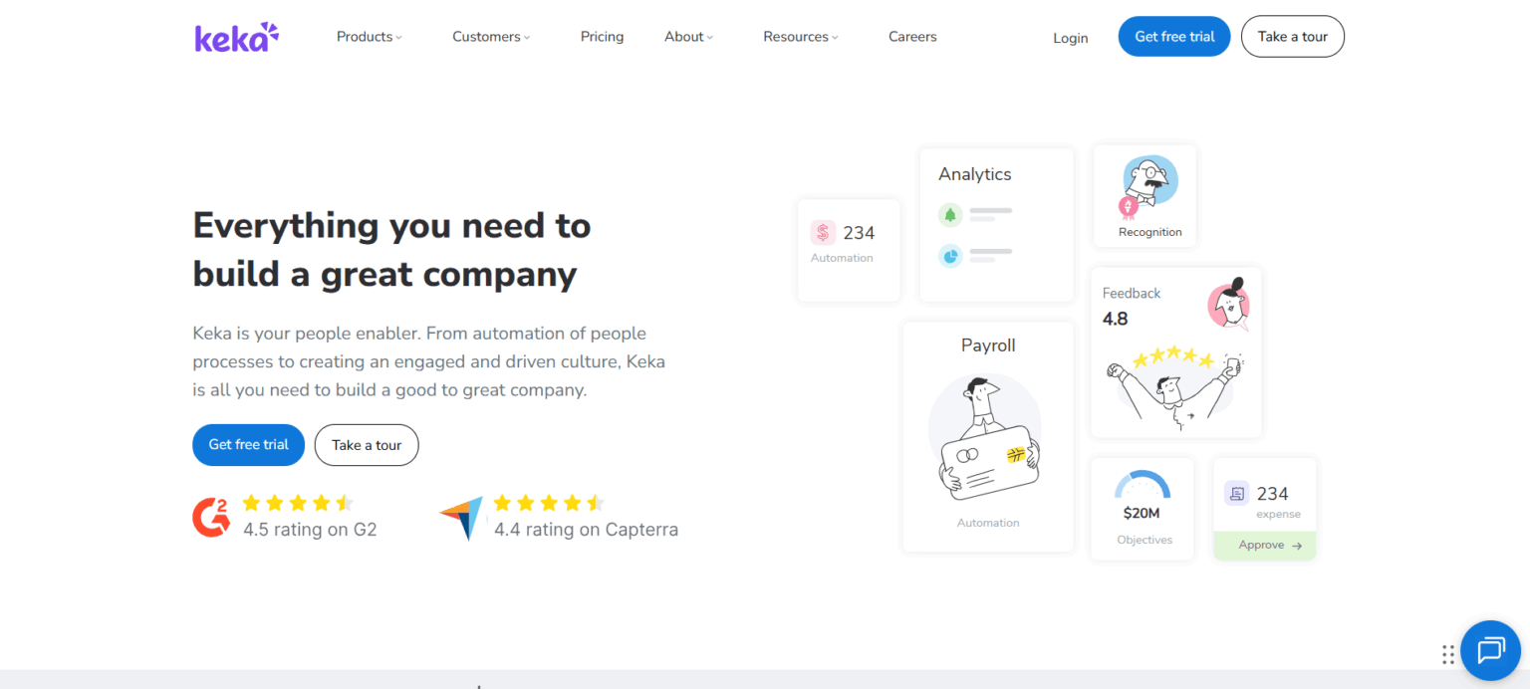Click the blue pie chart icon in Analytics
Screen dimensions: 1530x689
[950, 257]
